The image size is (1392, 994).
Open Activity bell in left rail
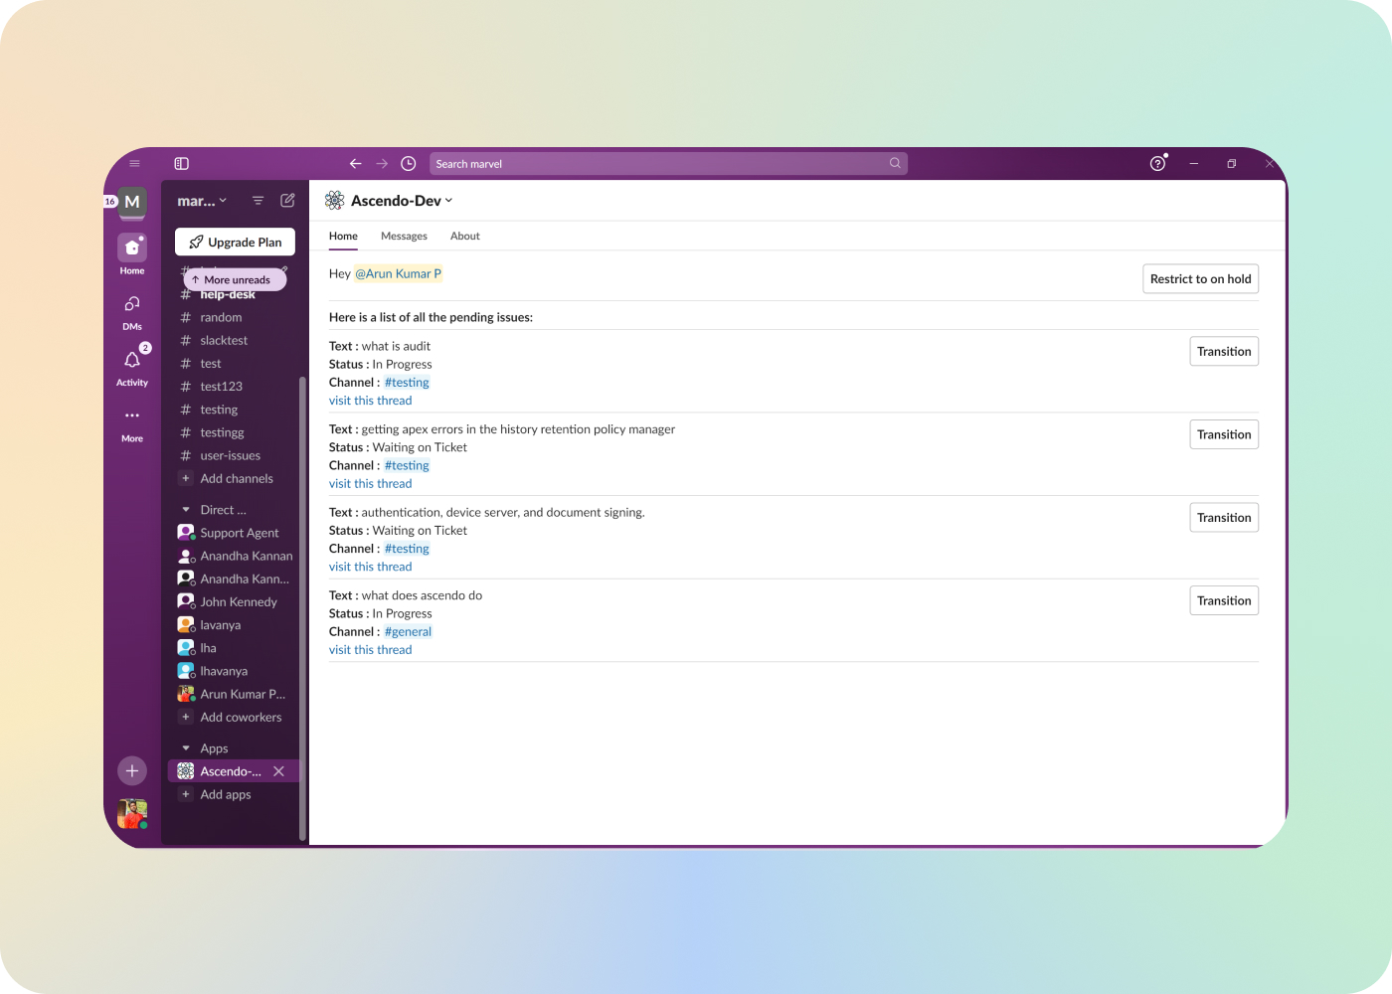[x=132, y=367]
